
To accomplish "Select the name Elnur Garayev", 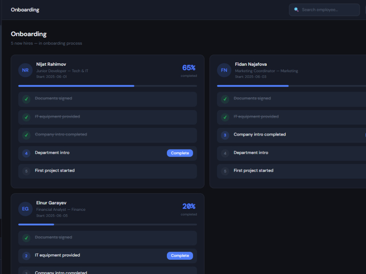I will 51,203.
